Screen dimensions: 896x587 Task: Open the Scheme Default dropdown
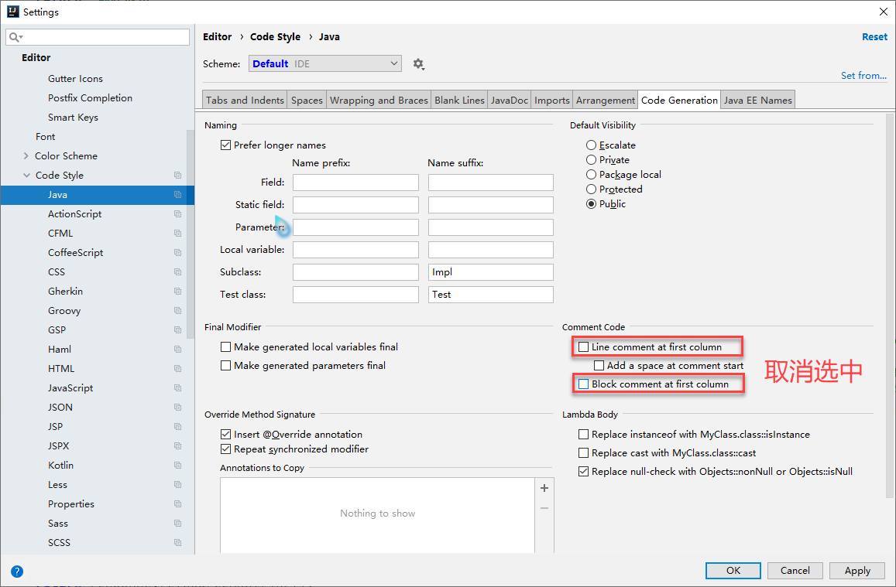click(x=325, y=64)
